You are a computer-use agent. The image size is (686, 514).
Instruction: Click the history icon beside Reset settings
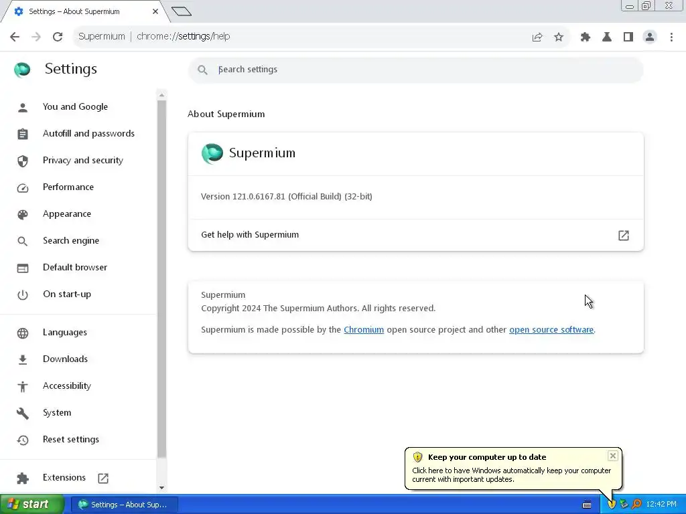[23, 440]
